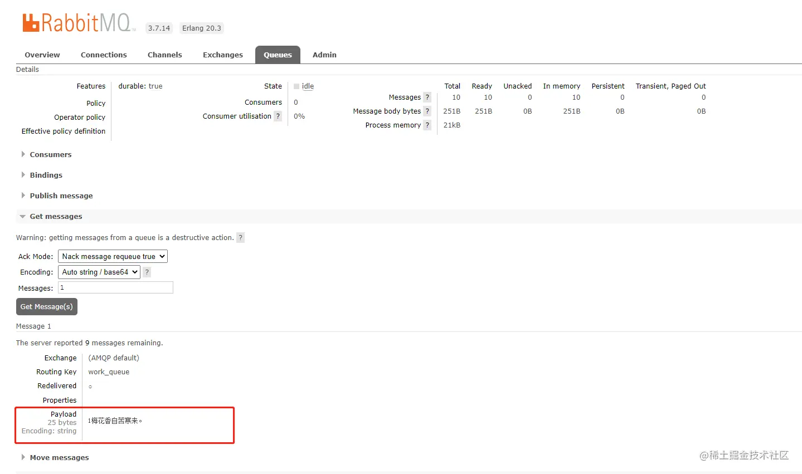The image size is (802, 474).
Task: Click the Message 1 heading
Action: click(33, 326)
